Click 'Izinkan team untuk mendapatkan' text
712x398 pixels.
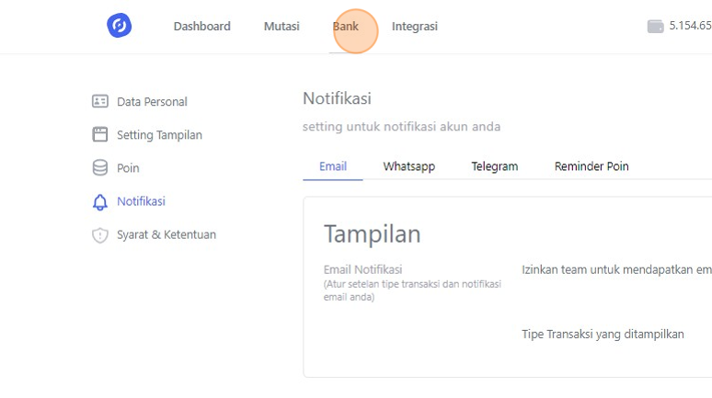click(616, 270)
